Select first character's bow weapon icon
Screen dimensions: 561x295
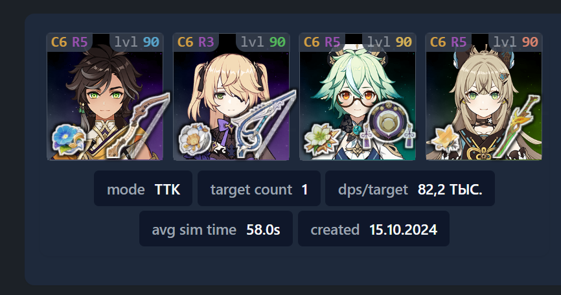point(139,124)
